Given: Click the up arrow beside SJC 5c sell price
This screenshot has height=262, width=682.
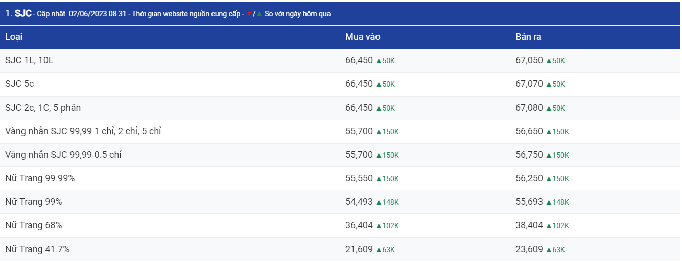Looking at the screenshot, I should click(549, 84).
